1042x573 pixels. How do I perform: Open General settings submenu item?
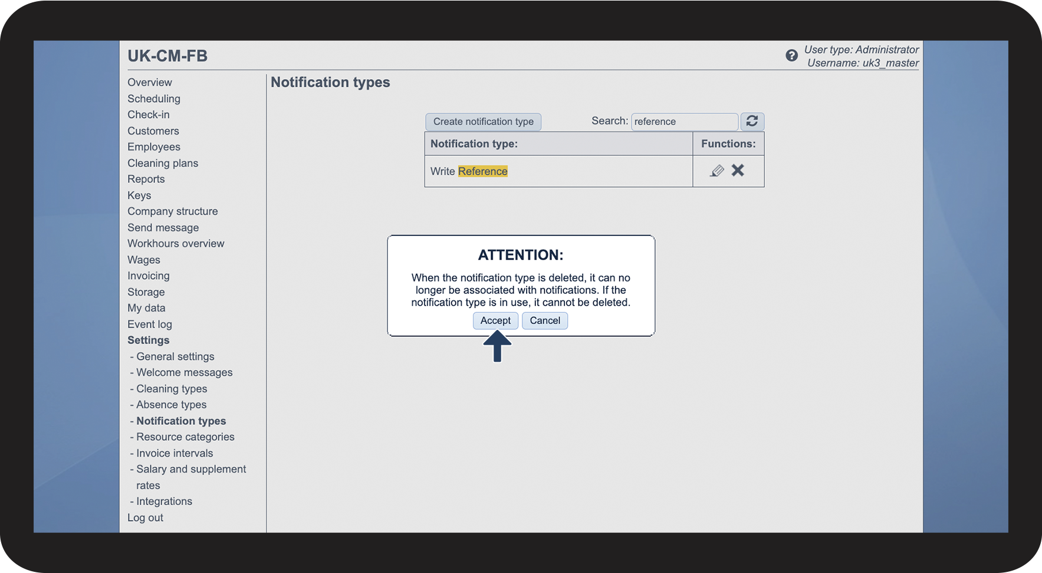(175, 356)
